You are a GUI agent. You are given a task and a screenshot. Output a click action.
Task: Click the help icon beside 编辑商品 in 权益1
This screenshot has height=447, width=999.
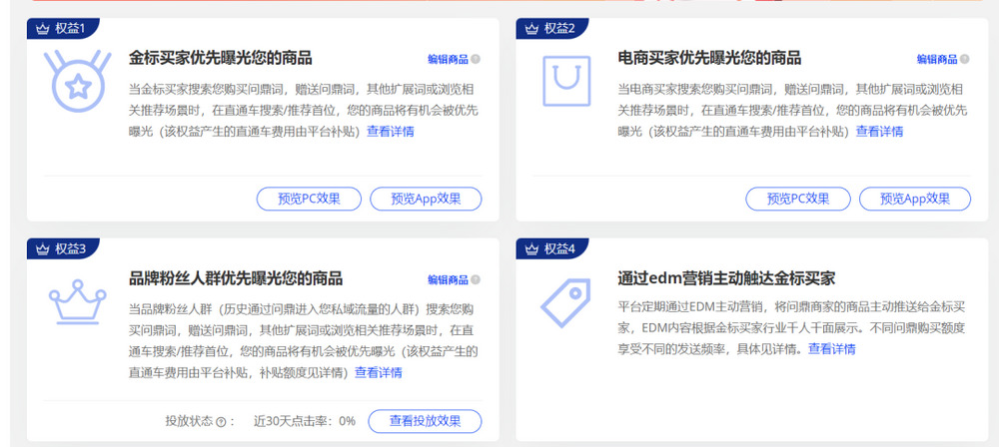(476, 59)
